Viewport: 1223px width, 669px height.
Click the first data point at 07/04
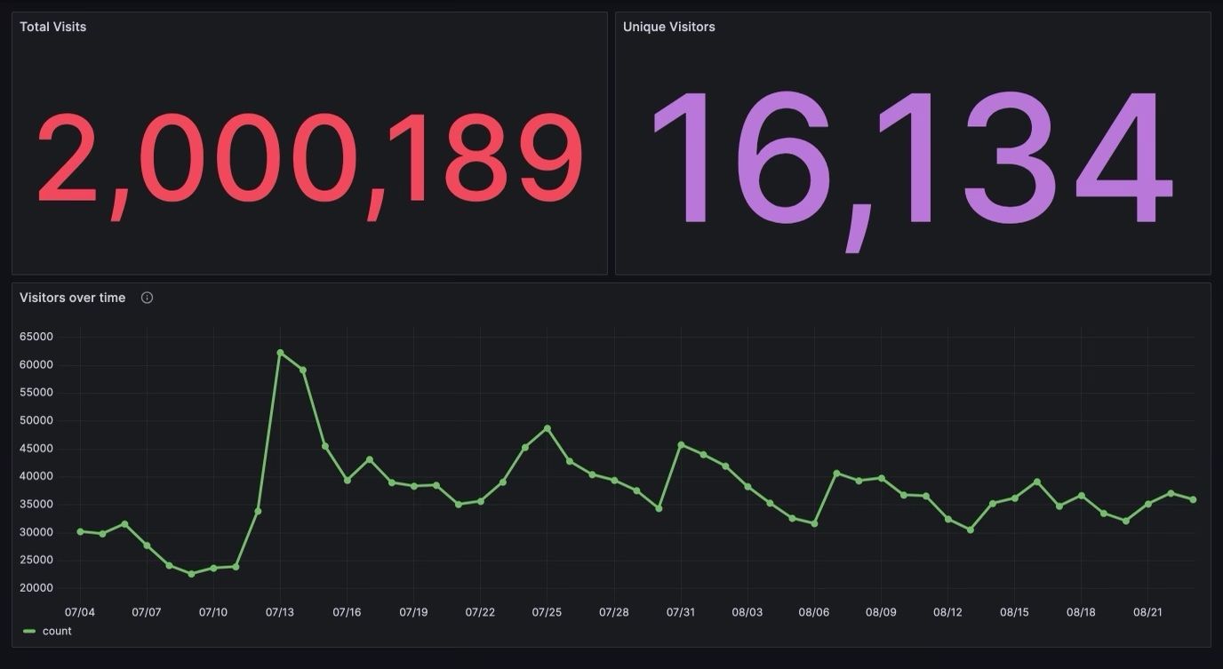[80, 531]
